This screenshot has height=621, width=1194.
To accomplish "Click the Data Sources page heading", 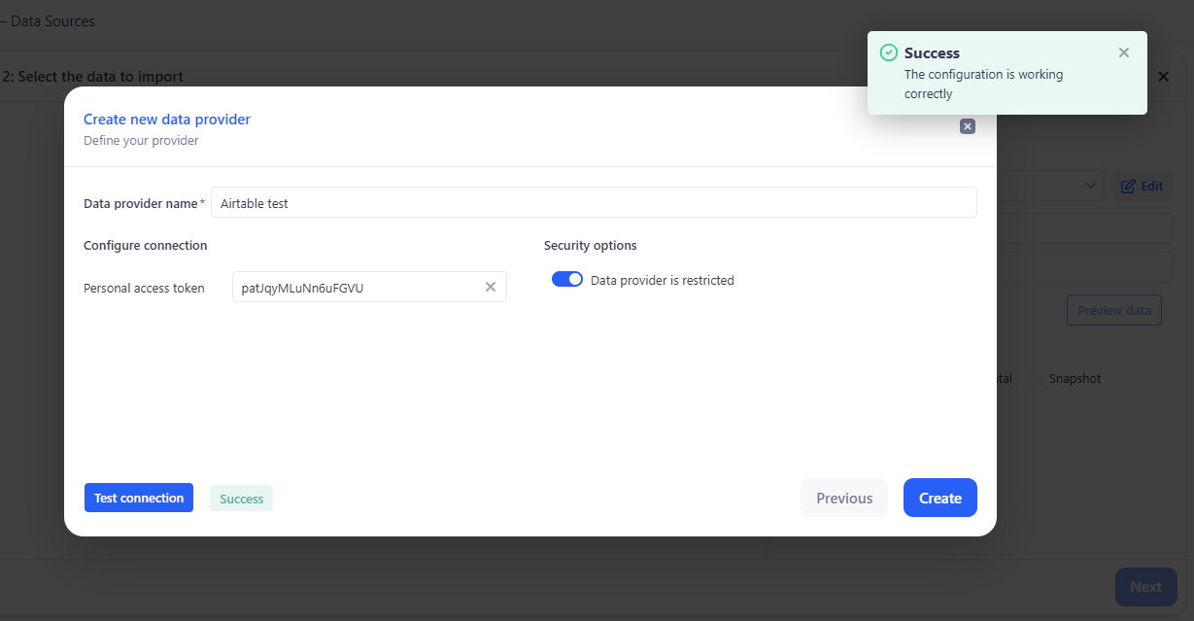I will (x=52, y=20).
